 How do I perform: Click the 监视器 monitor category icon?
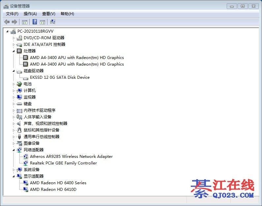[19, 97]
